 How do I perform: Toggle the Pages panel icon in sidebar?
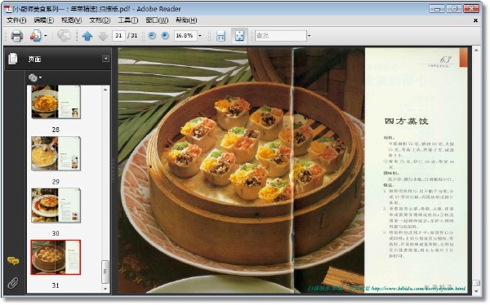pyautogui.click(x=13, y=59)
